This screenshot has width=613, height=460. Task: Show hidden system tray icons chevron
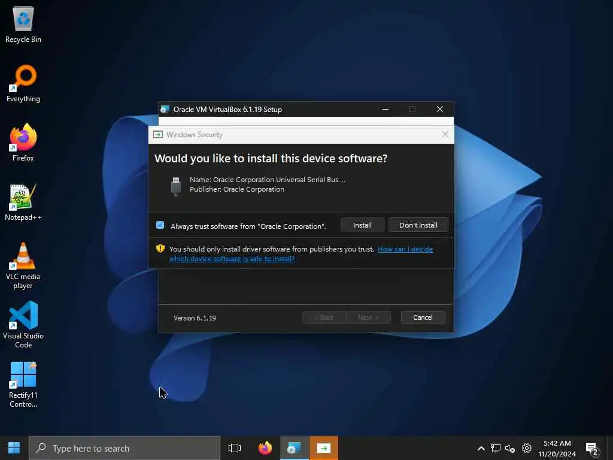(481, 448)
